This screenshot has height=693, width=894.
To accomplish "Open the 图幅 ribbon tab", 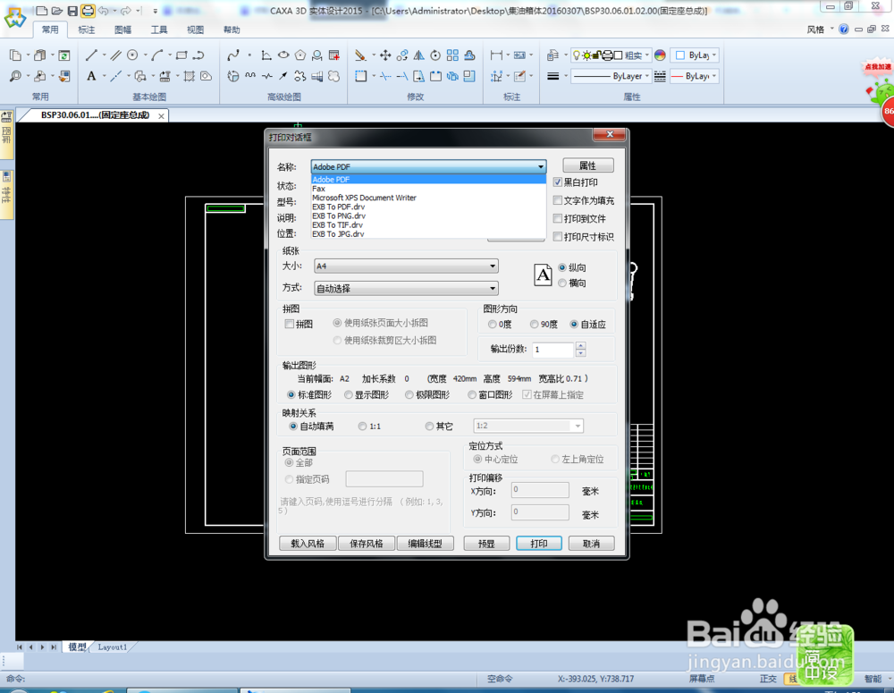I will [123, 30].
